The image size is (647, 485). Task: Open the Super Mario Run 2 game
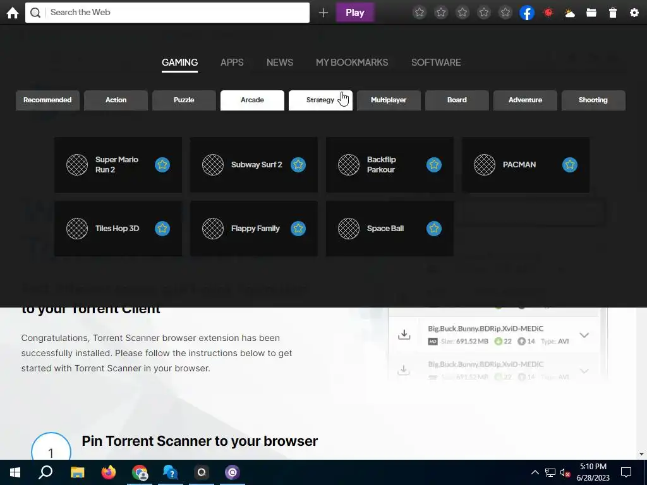(x=117, y=165)
